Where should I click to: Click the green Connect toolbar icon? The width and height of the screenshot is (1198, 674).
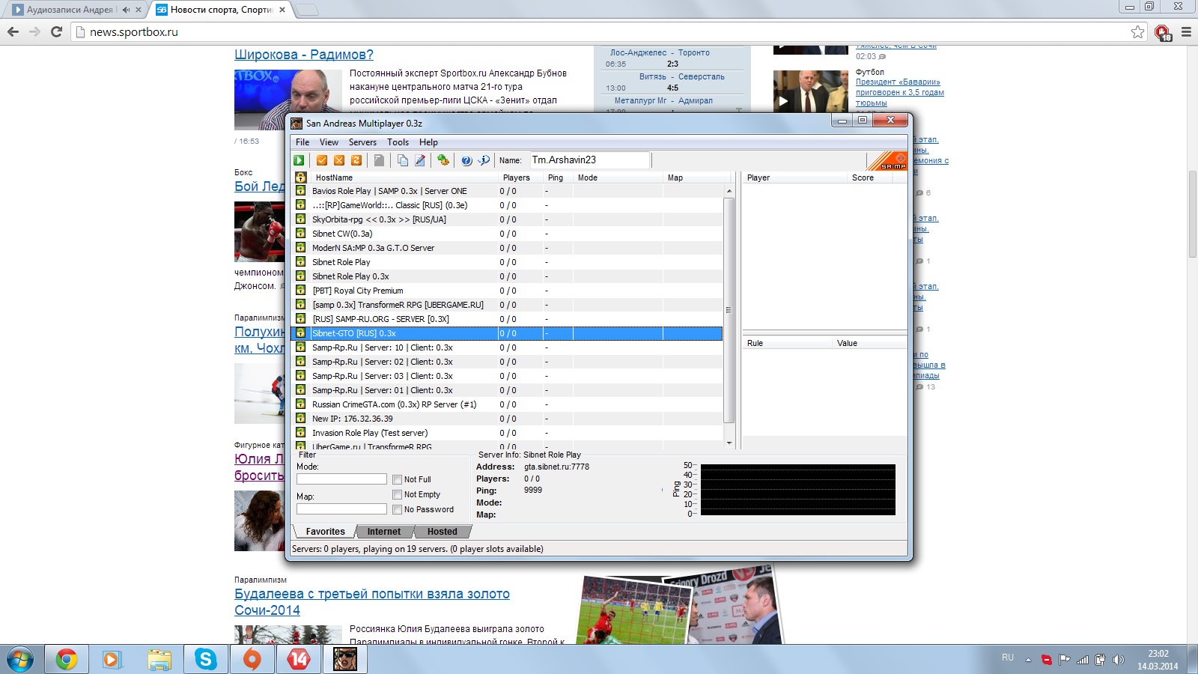[299, 160]
